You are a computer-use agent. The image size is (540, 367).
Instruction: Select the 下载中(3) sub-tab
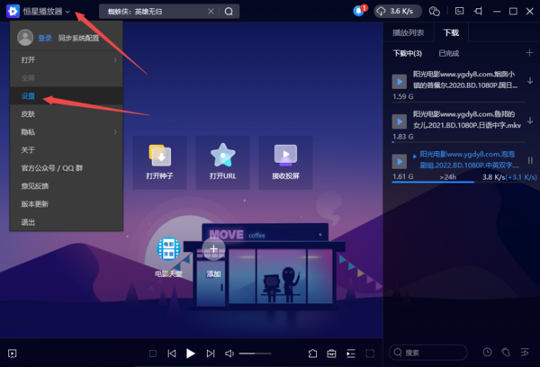[x=408, y=53]
